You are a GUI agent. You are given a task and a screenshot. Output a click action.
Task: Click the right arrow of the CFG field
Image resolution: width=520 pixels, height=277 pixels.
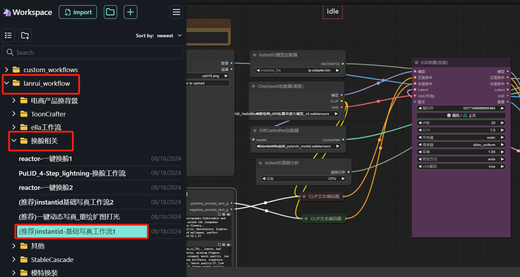[502, 130]
